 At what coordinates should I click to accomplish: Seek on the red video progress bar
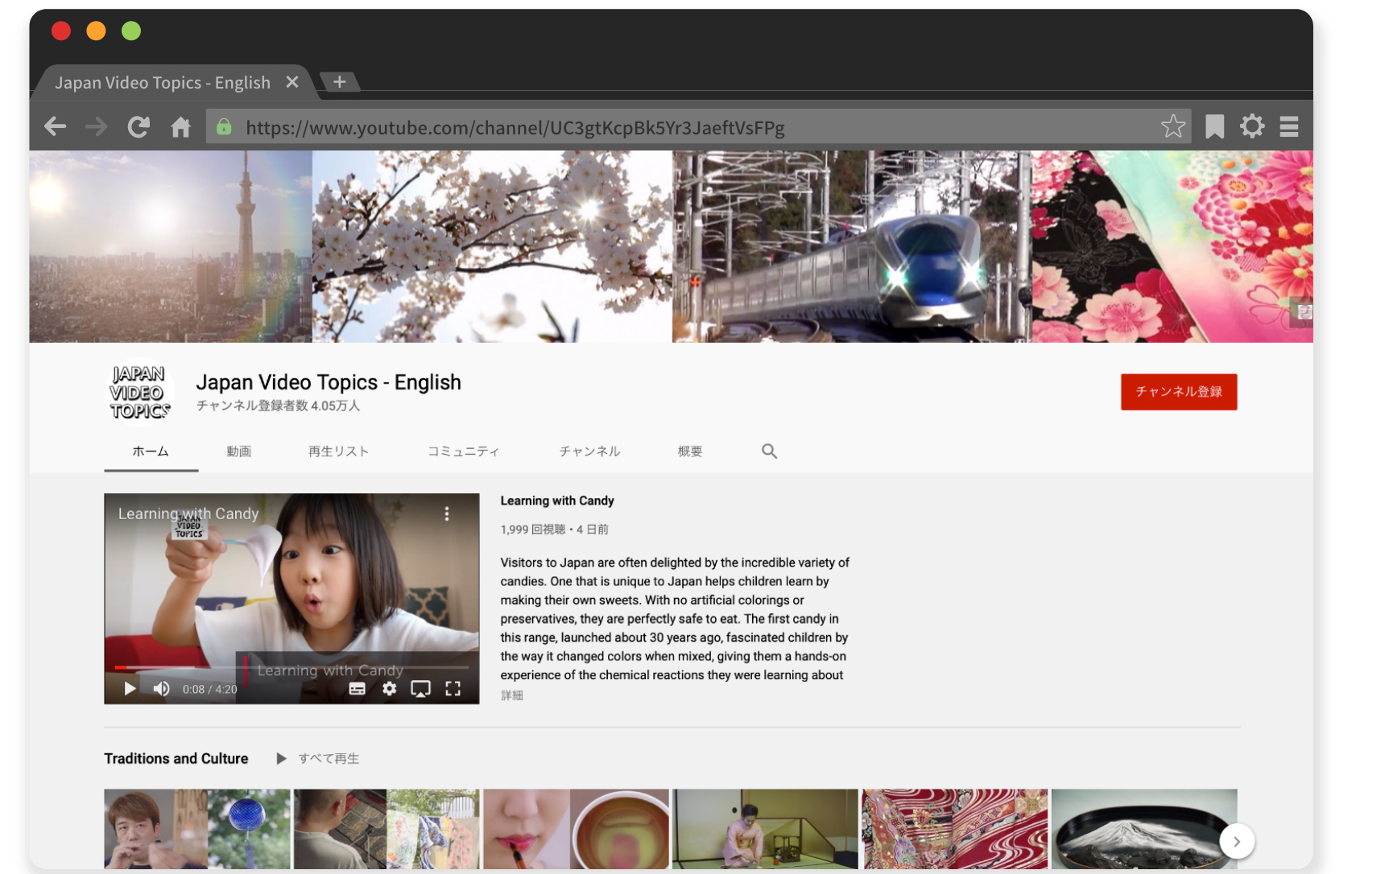pyautogui.click(x=291, y=667)
